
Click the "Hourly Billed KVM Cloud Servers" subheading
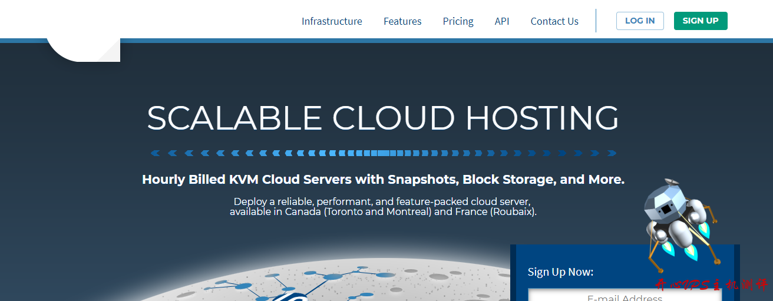pos(383,180)
